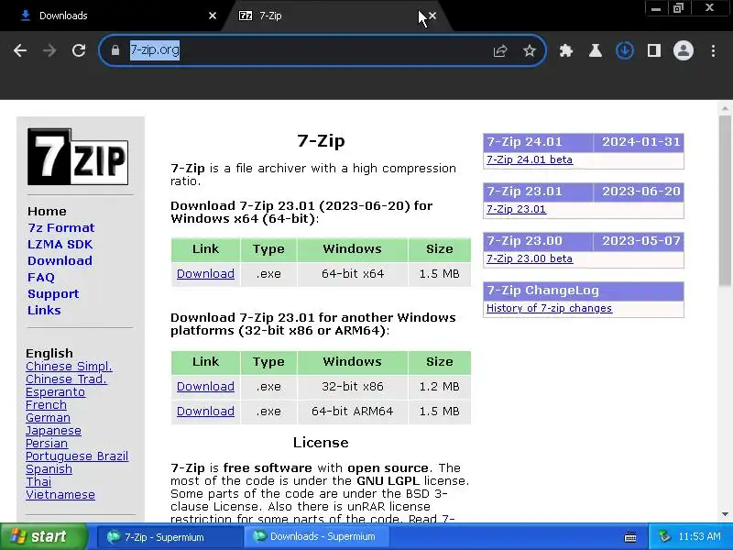Click the scrollbar down arrow

click(x=725, y=514)
